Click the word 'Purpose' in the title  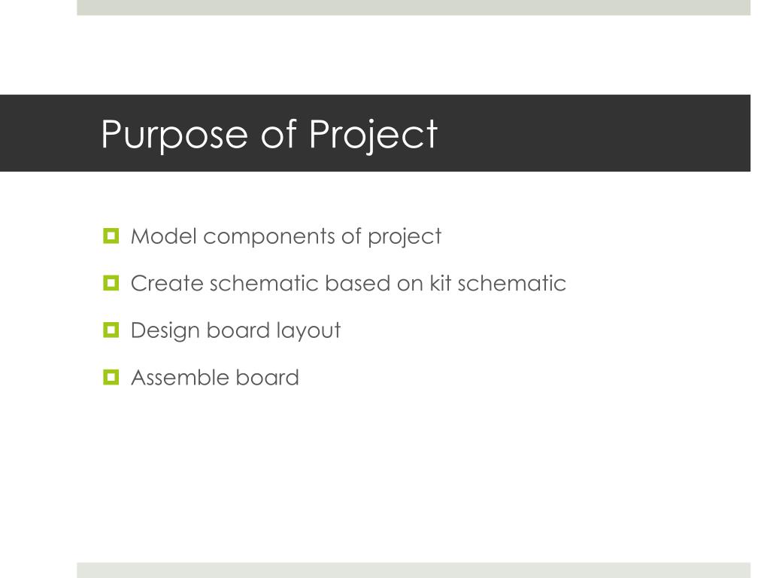click(174, 135)
